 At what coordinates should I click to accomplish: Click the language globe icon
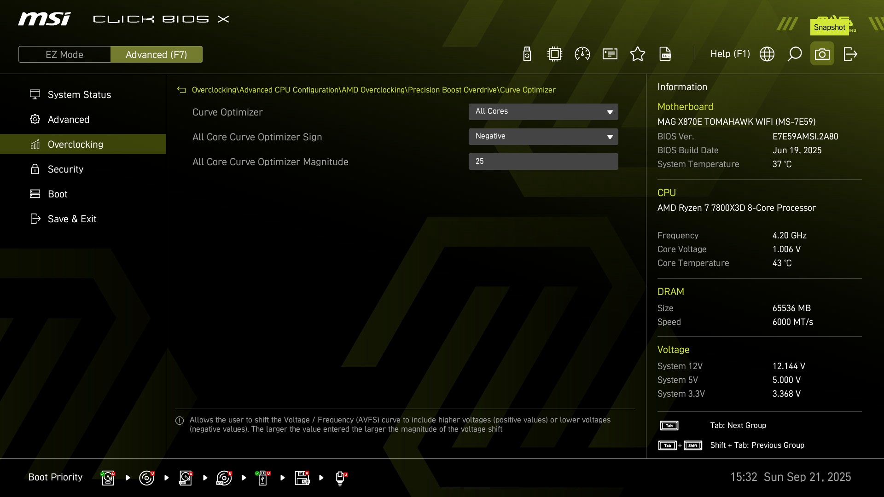coord(767,54)
